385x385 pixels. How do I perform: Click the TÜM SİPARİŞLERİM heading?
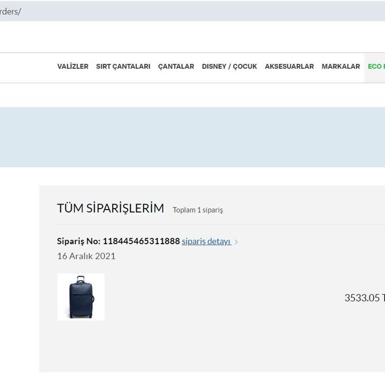pyautogui.click(x=110, y=208)
